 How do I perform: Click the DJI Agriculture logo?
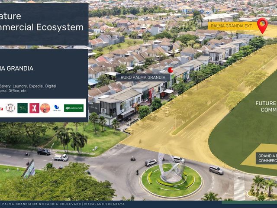74,108
